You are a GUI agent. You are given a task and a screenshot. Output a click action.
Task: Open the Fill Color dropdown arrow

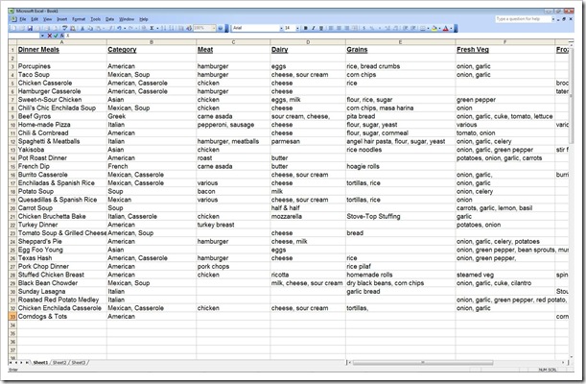coord(439,28)
